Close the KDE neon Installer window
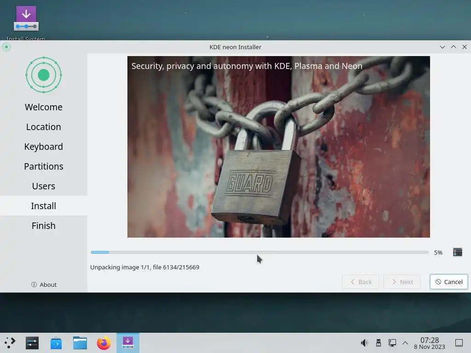This screenshot has width=471, height=353. point(465,47)
